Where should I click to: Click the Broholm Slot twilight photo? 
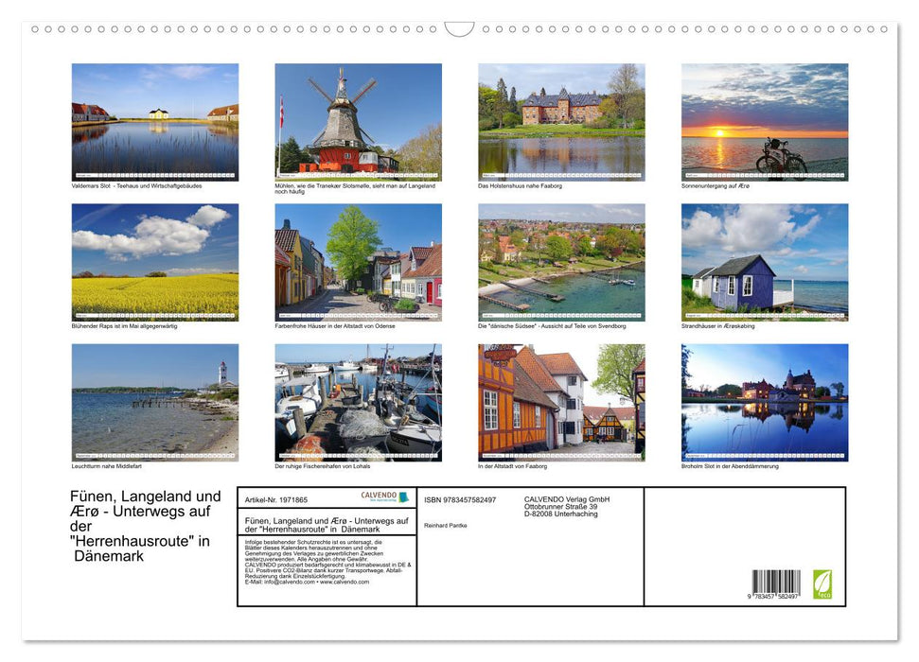pyautogui.click(x=765, y=402)
